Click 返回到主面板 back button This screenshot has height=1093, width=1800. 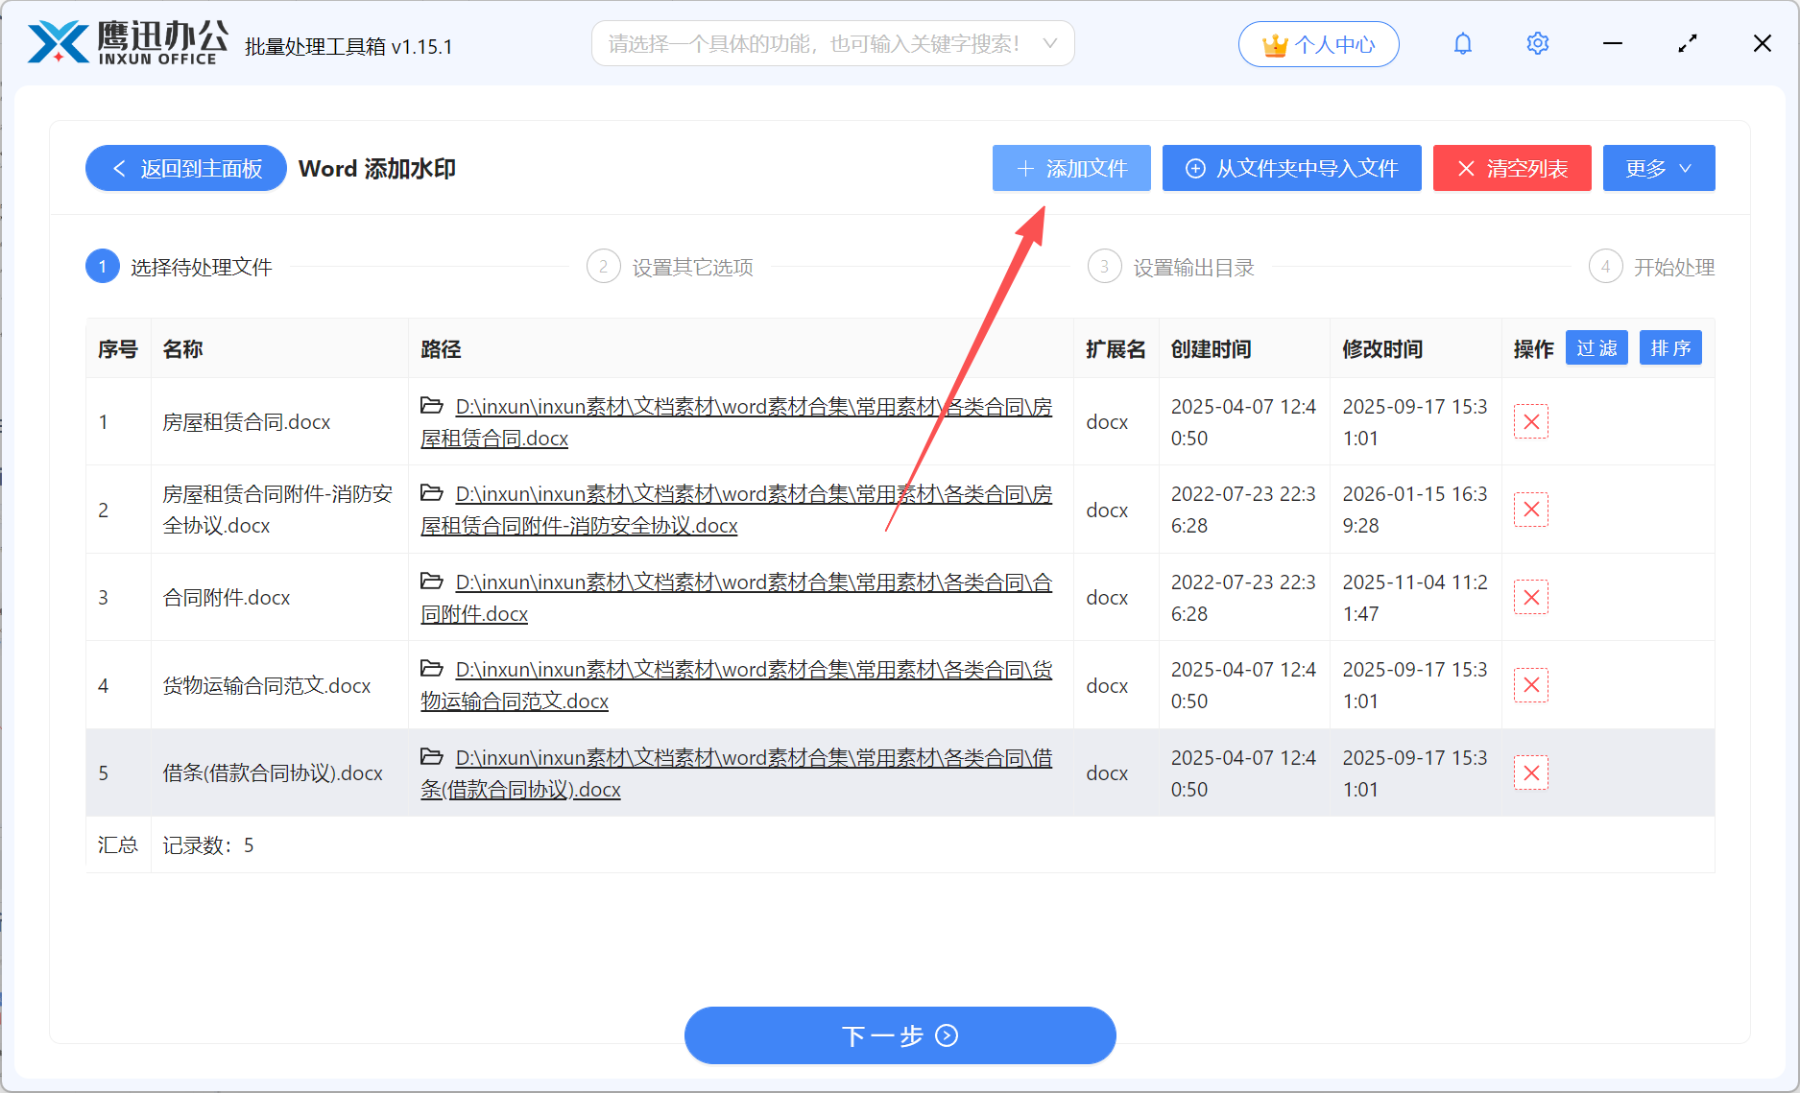[186, 168]
